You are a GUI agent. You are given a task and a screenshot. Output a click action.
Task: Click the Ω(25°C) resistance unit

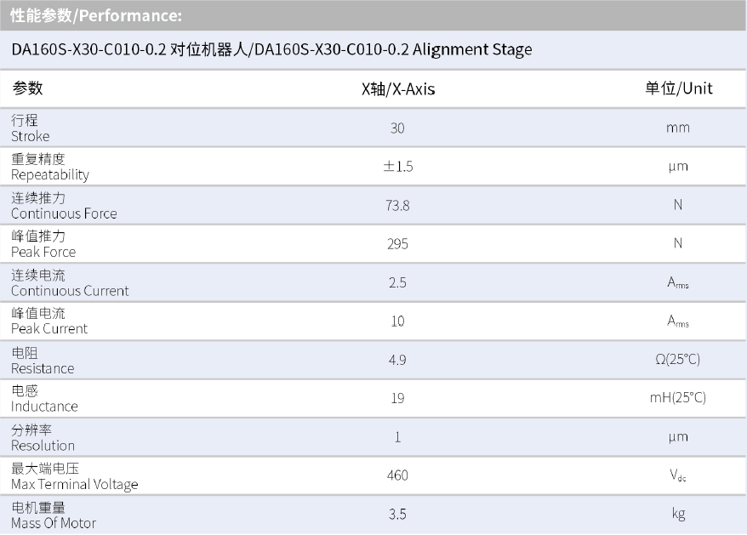point(678,360)
